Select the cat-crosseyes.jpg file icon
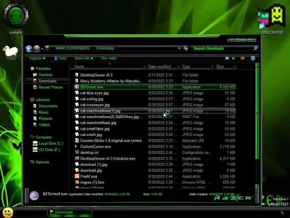The image size is (290, 218). click(x=77, y=104)
